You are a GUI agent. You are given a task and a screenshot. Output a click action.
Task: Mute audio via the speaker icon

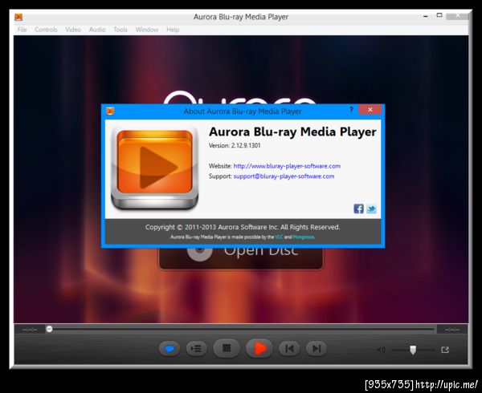[381, 350]
